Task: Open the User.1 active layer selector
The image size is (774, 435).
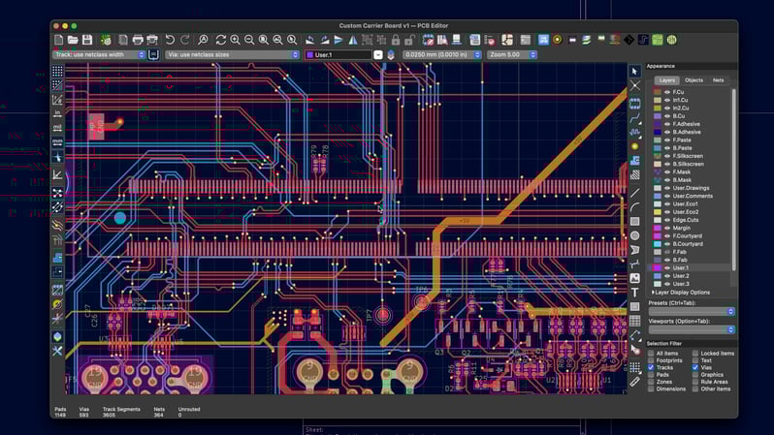Action: (x=343, y=55)
